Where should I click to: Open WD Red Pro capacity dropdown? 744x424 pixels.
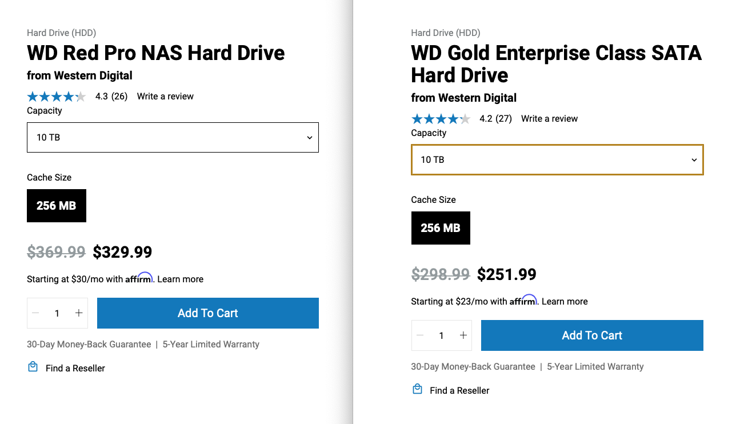click(173, 138)
